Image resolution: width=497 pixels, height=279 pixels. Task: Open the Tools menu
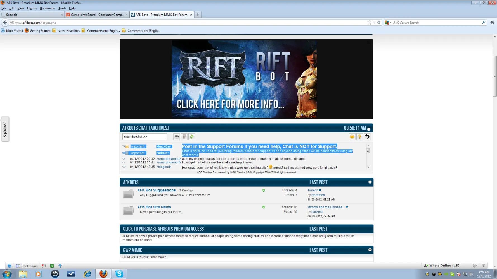point(62,8)
